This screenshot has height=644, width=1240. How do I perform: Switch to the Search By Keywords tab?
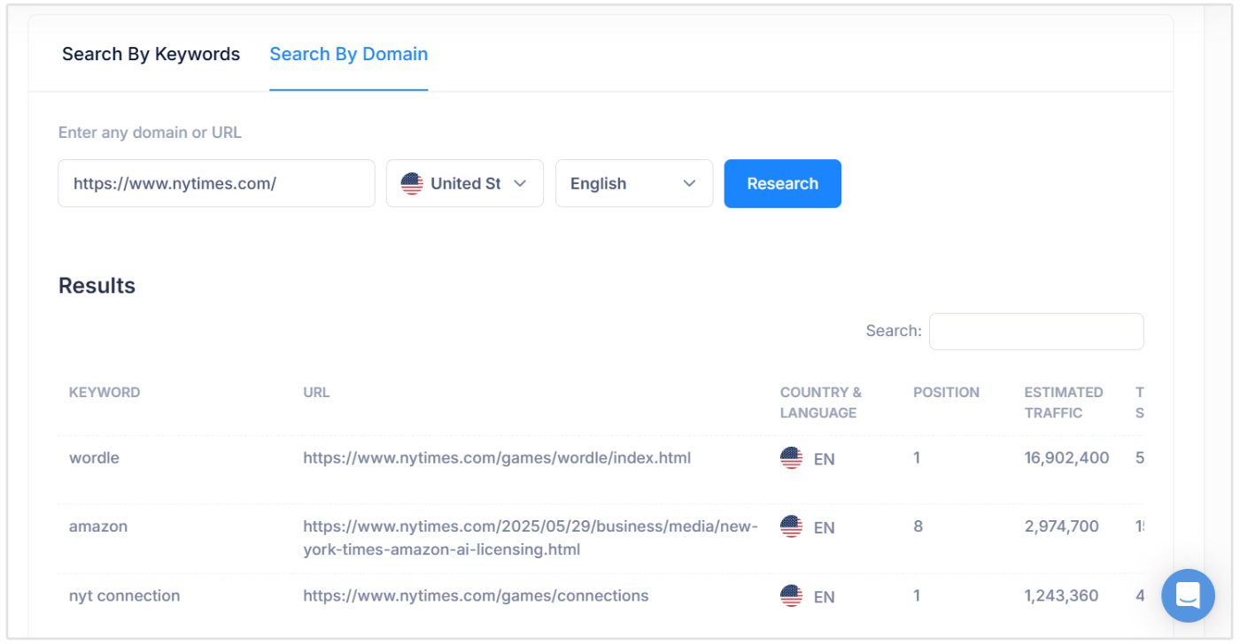click(x=151, y=54)
